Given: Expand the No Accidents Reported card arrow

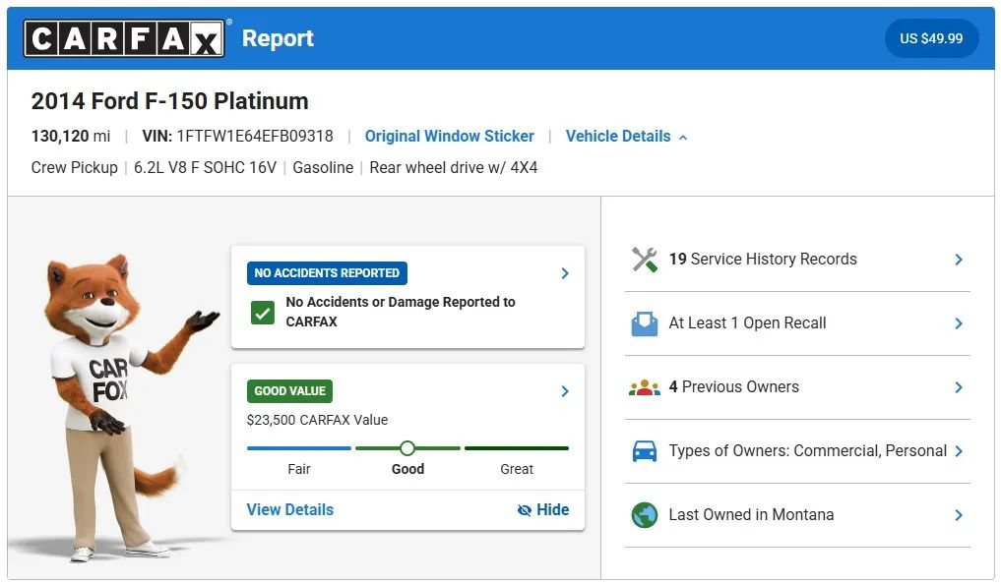Looking at the screenshot, I should [565, 273].
